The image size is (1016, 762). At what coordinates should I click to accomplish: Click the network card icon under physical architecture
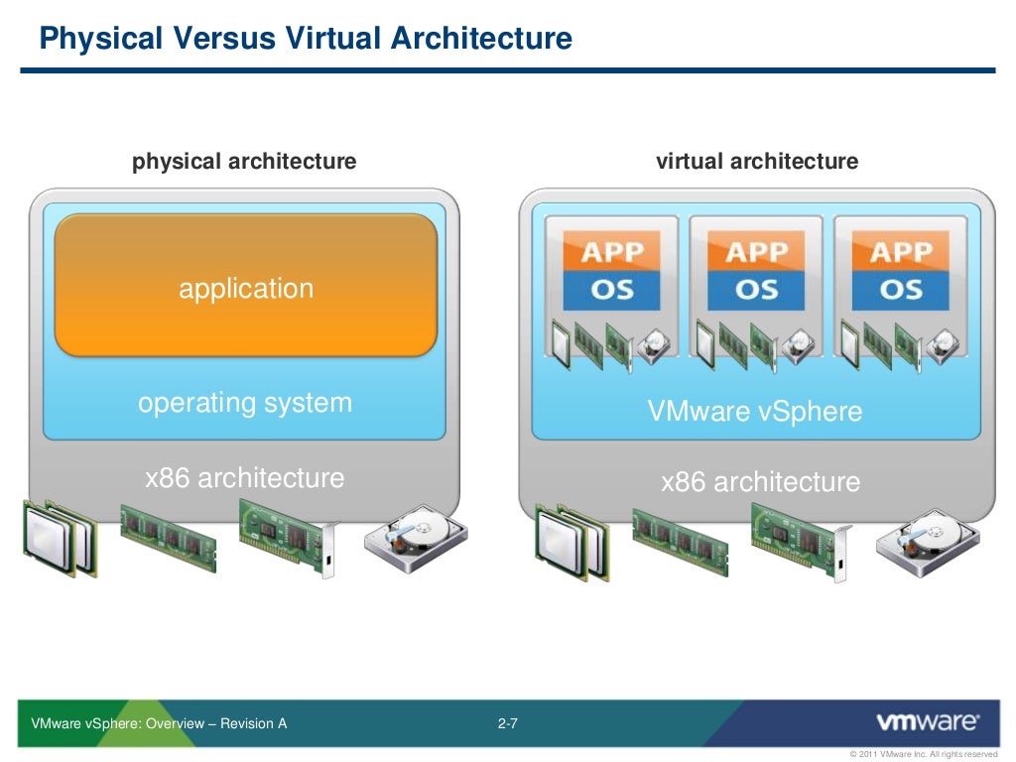(289, 538)
